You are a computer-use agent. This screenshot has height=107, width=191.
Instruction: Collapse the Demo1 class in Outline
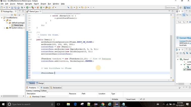178,59
